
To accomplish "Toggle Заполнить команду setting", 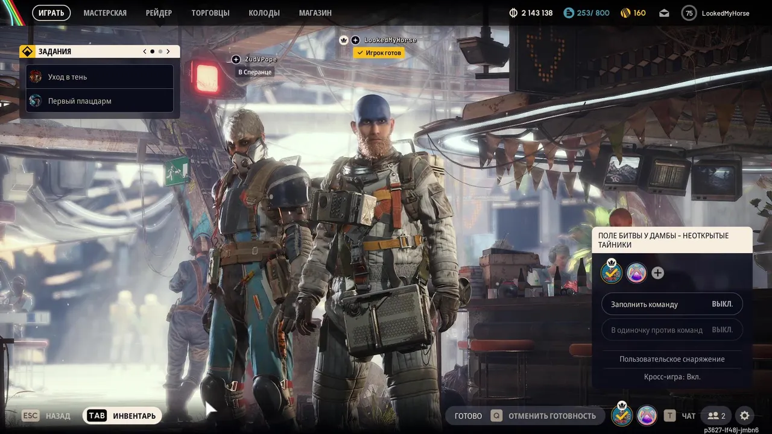I will tap(672, 304).
